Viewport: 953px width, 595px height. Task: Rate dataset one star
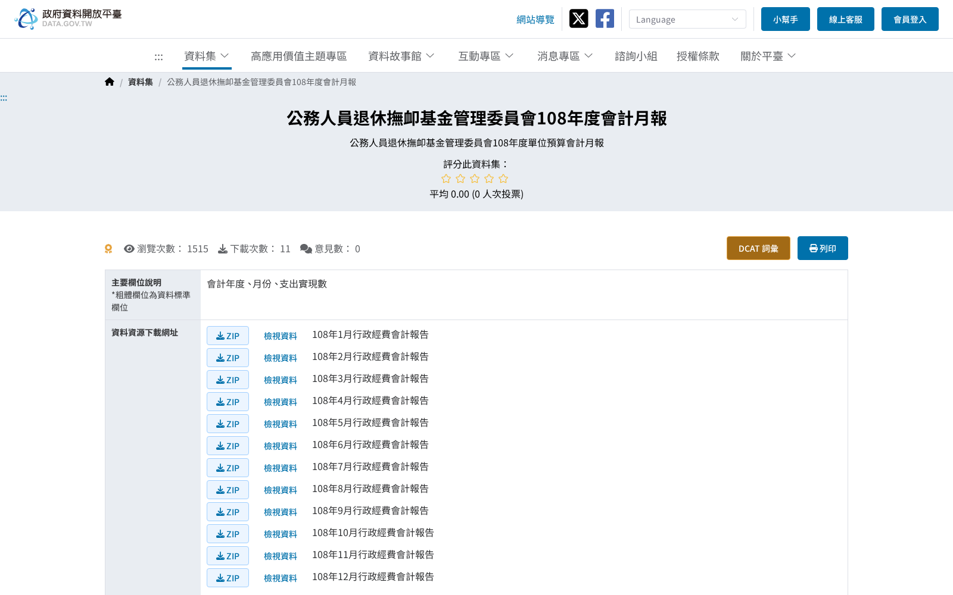446,178
